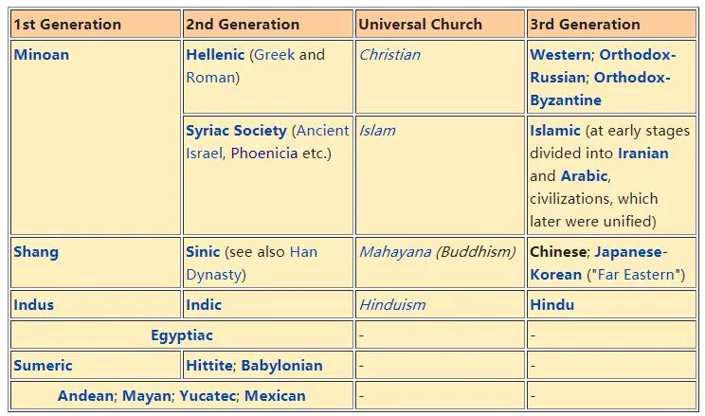
Task: Open the Indus civilization link
Action: pyautogui.click(x=34, y=305)
